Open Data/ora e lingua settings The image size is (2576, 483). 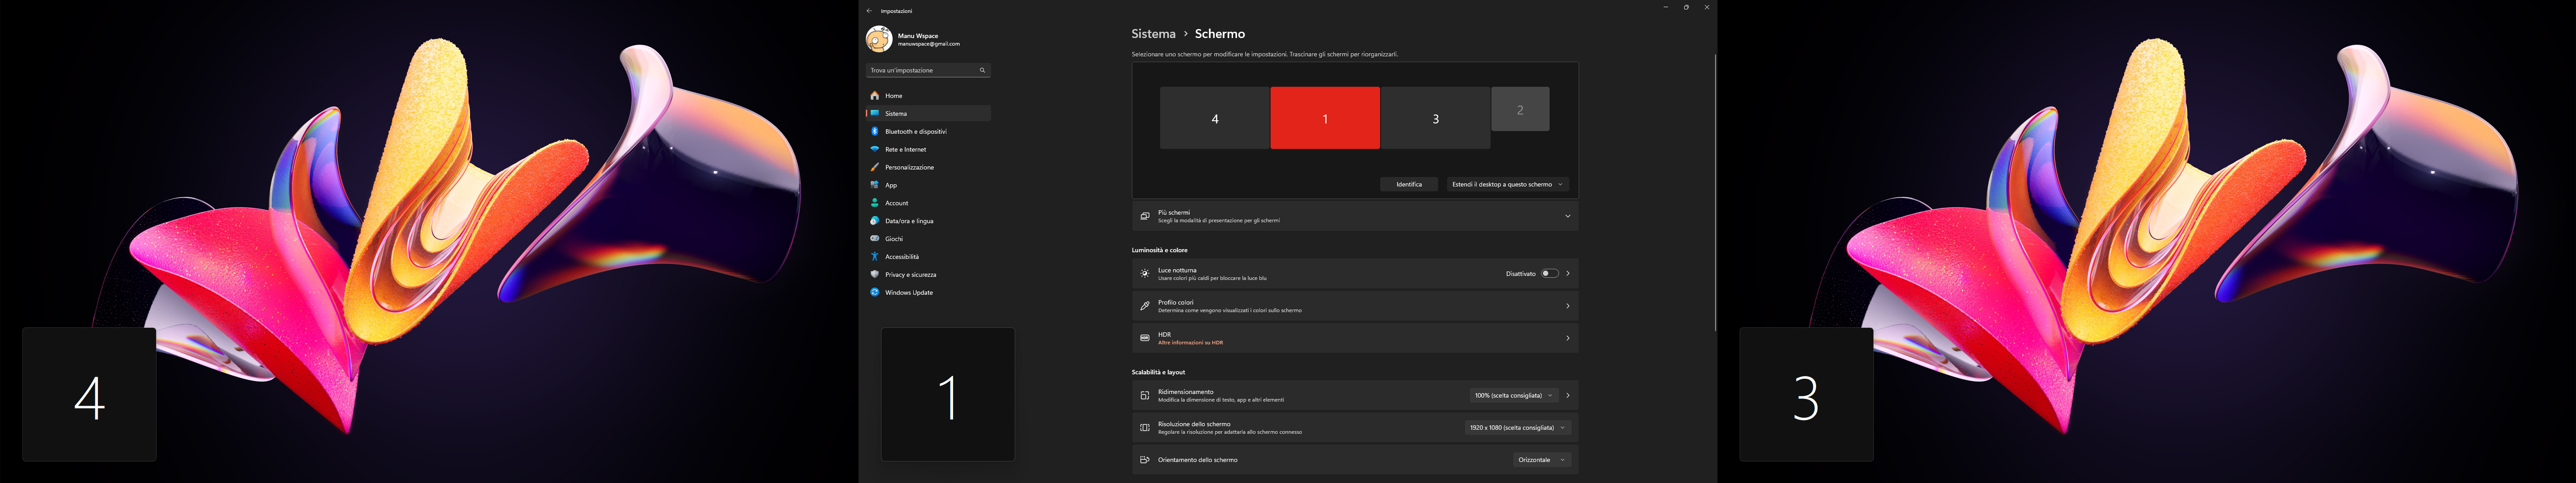(x=928, y=221)
